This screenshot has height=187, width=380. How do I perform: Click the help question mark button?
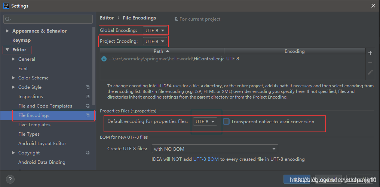coord(10,180)
